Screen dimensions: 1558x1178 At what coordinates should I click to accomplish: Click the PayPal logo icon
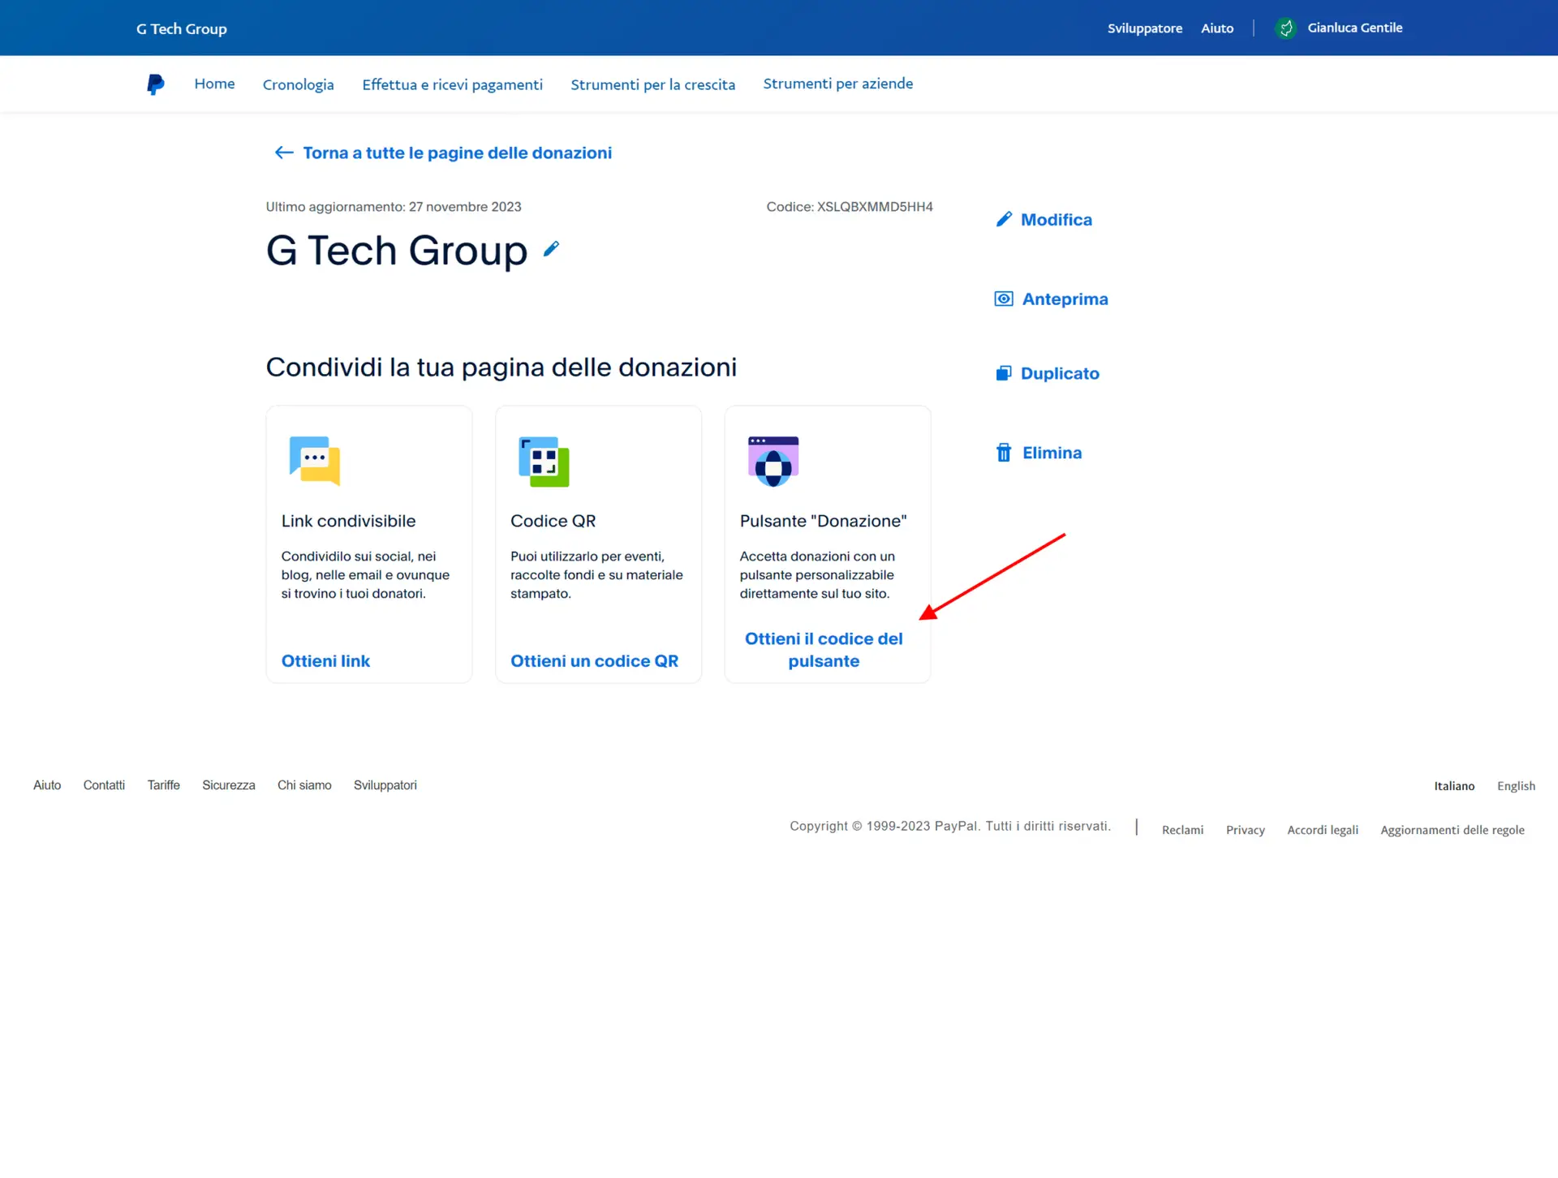point(155,84)
